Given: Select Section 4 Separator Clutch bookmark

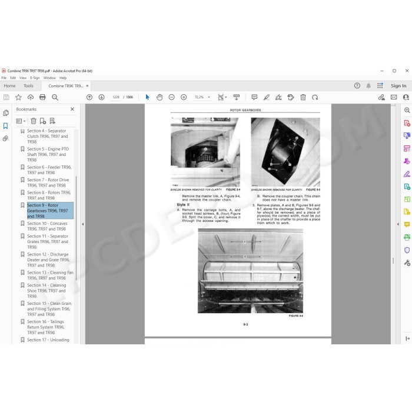Looking at the screenshot, I should 47,136.
